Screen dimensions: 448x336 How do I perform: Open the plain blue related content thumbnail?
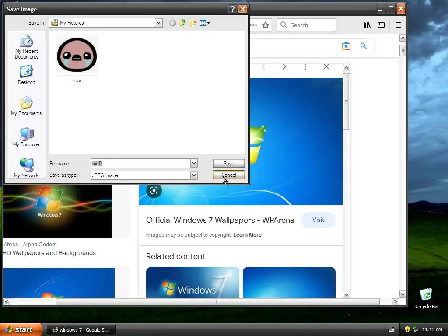coord(289,282)
